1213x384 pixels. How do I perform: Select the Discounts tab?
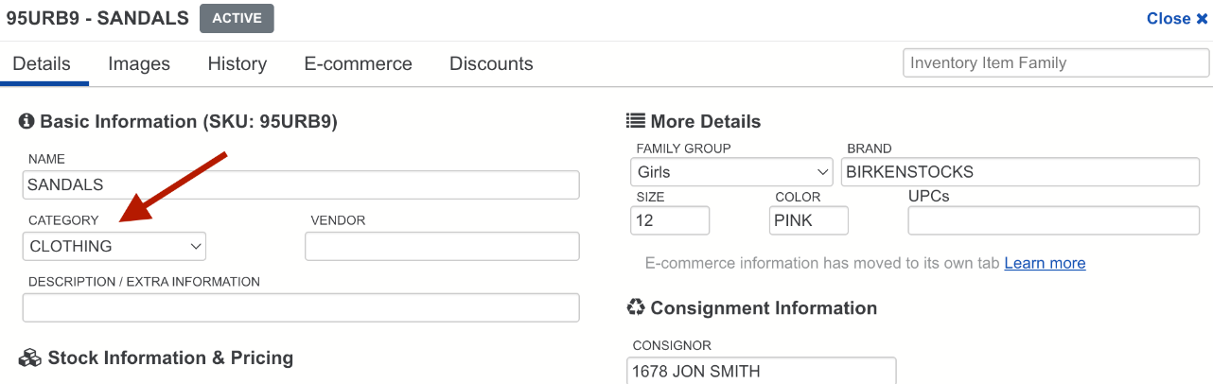(491, 64)
